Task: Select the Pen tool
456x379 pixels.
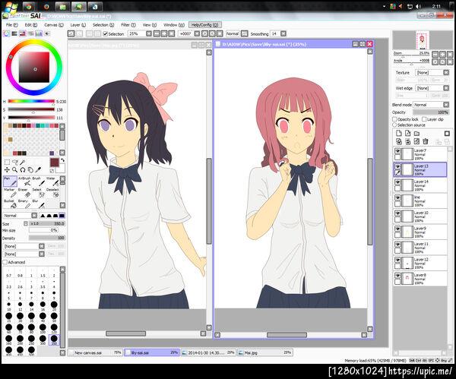Action: pos(10,182)
